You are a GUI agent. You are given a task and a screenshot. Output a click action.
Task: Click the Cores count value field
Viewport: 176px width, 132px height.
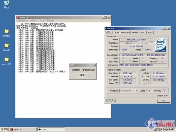[x=149, y=91]
